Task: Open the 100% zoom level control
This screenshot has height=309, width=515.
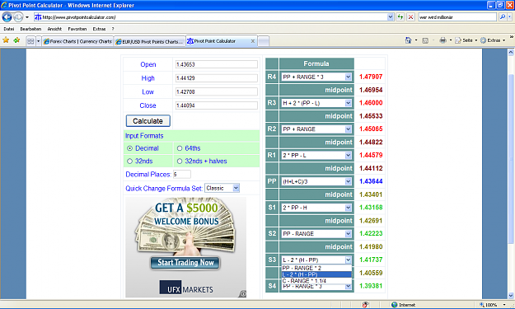Action: click(492, 305)
